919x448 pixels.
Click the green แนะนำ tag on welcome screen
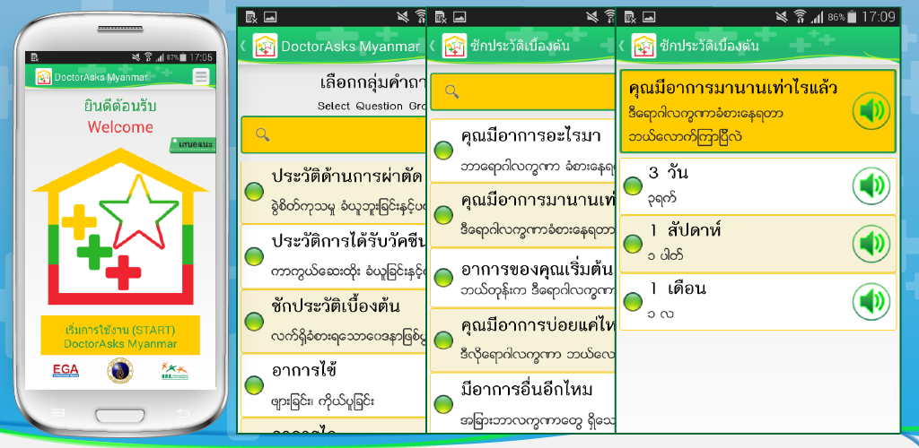(x=193, y=144)
